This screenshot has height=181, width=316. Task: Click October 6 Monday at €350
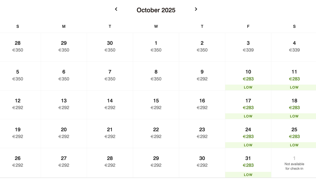point(64,76)
